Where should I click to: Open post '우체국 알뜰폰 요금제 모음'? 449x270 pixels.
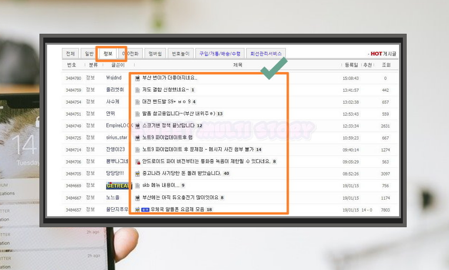[177, 210]
